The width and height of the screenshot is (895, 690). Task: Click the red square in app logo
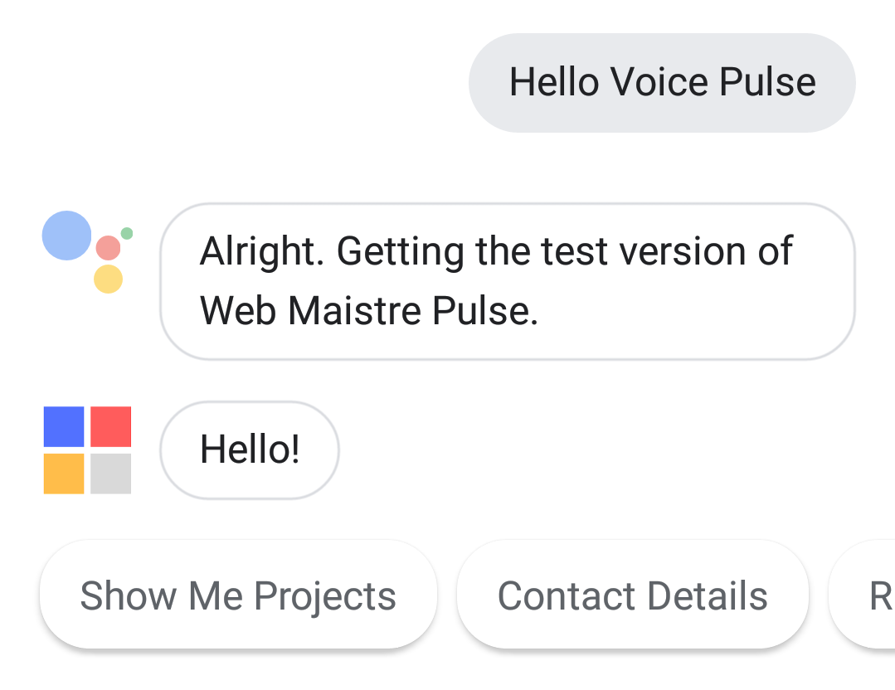[x=110, y=426]
